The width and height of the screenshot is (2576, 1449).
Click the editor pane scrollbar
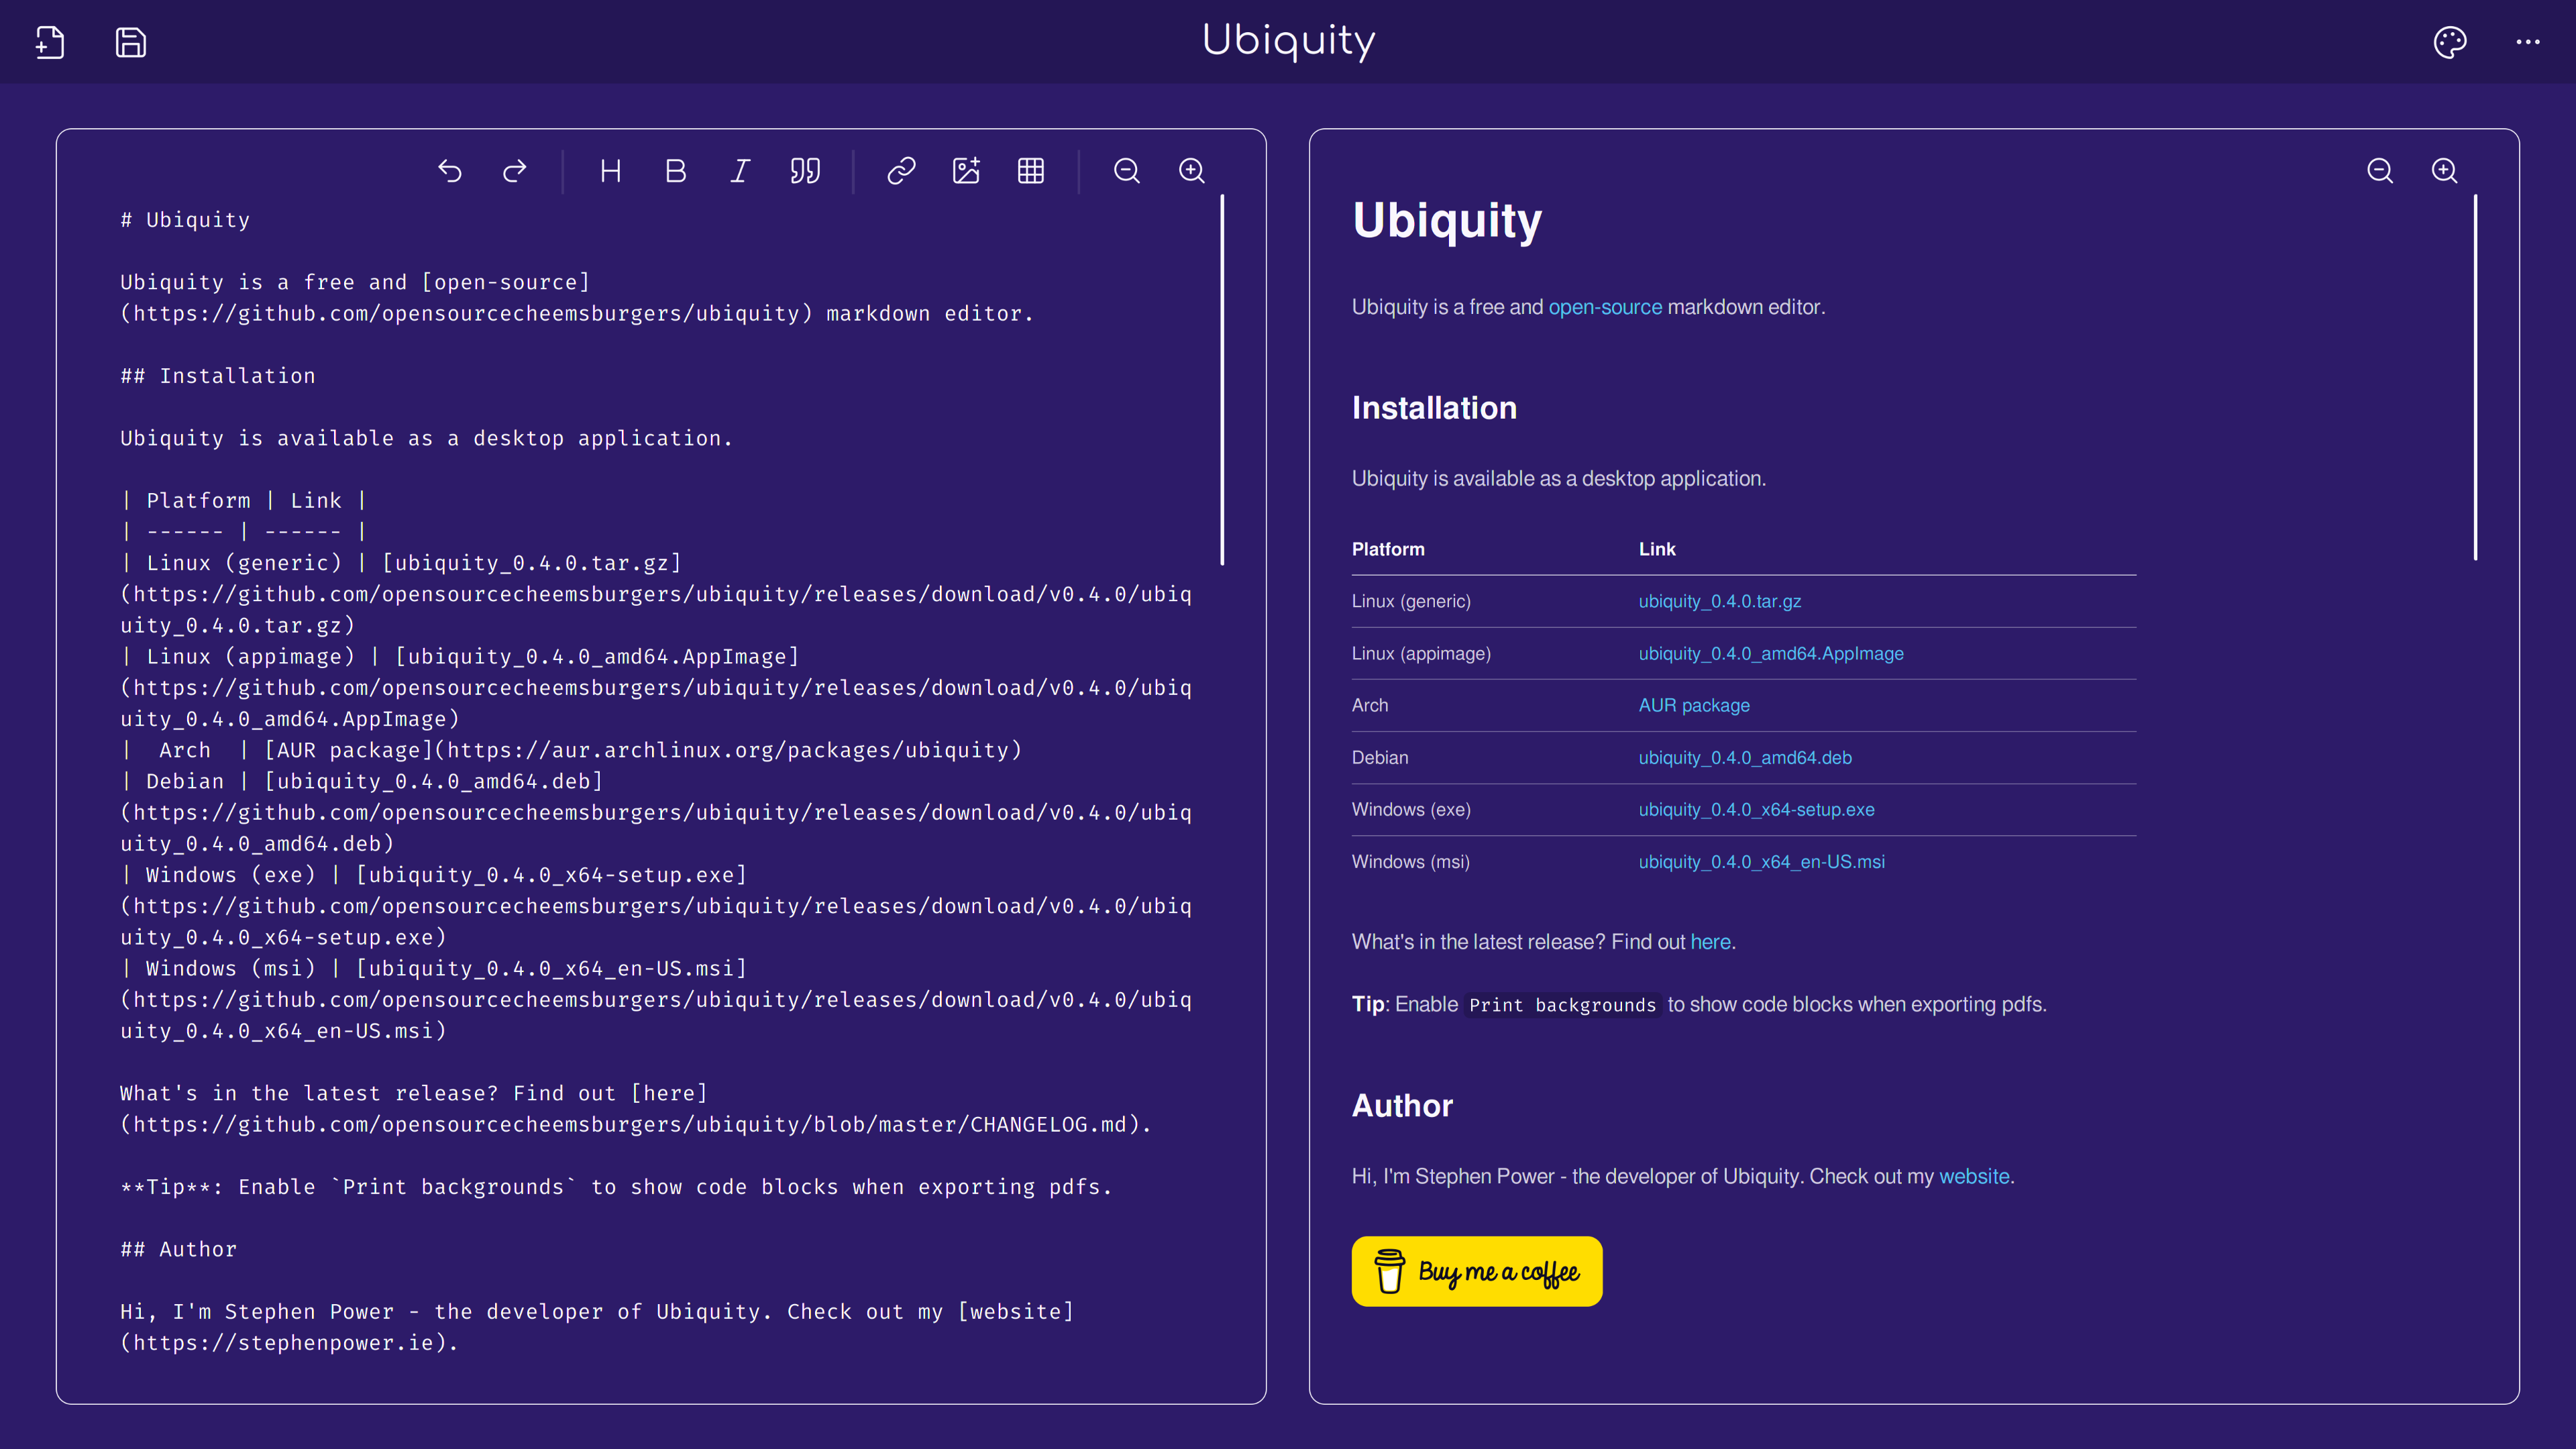(x=1222, y=380)
